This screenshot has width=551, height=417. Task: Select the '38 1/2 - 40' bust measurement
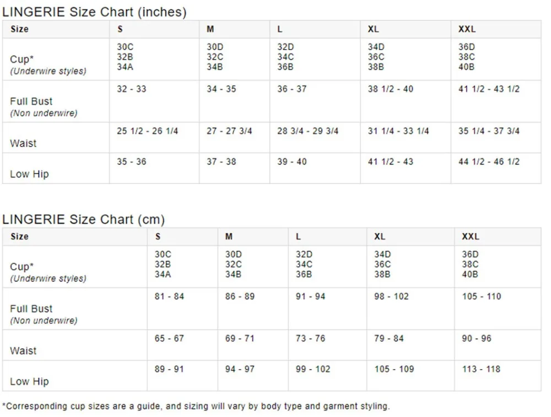(x=390, y=89)
